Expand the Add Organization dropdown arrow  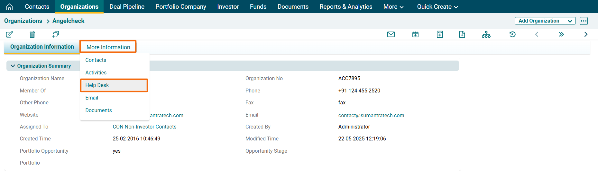570,21
